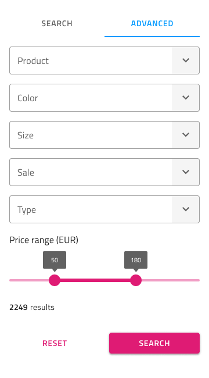The height and width of the screenshot is (378, 209).
Task: Click the maximum price slider handle
Action: click(136, 280)
